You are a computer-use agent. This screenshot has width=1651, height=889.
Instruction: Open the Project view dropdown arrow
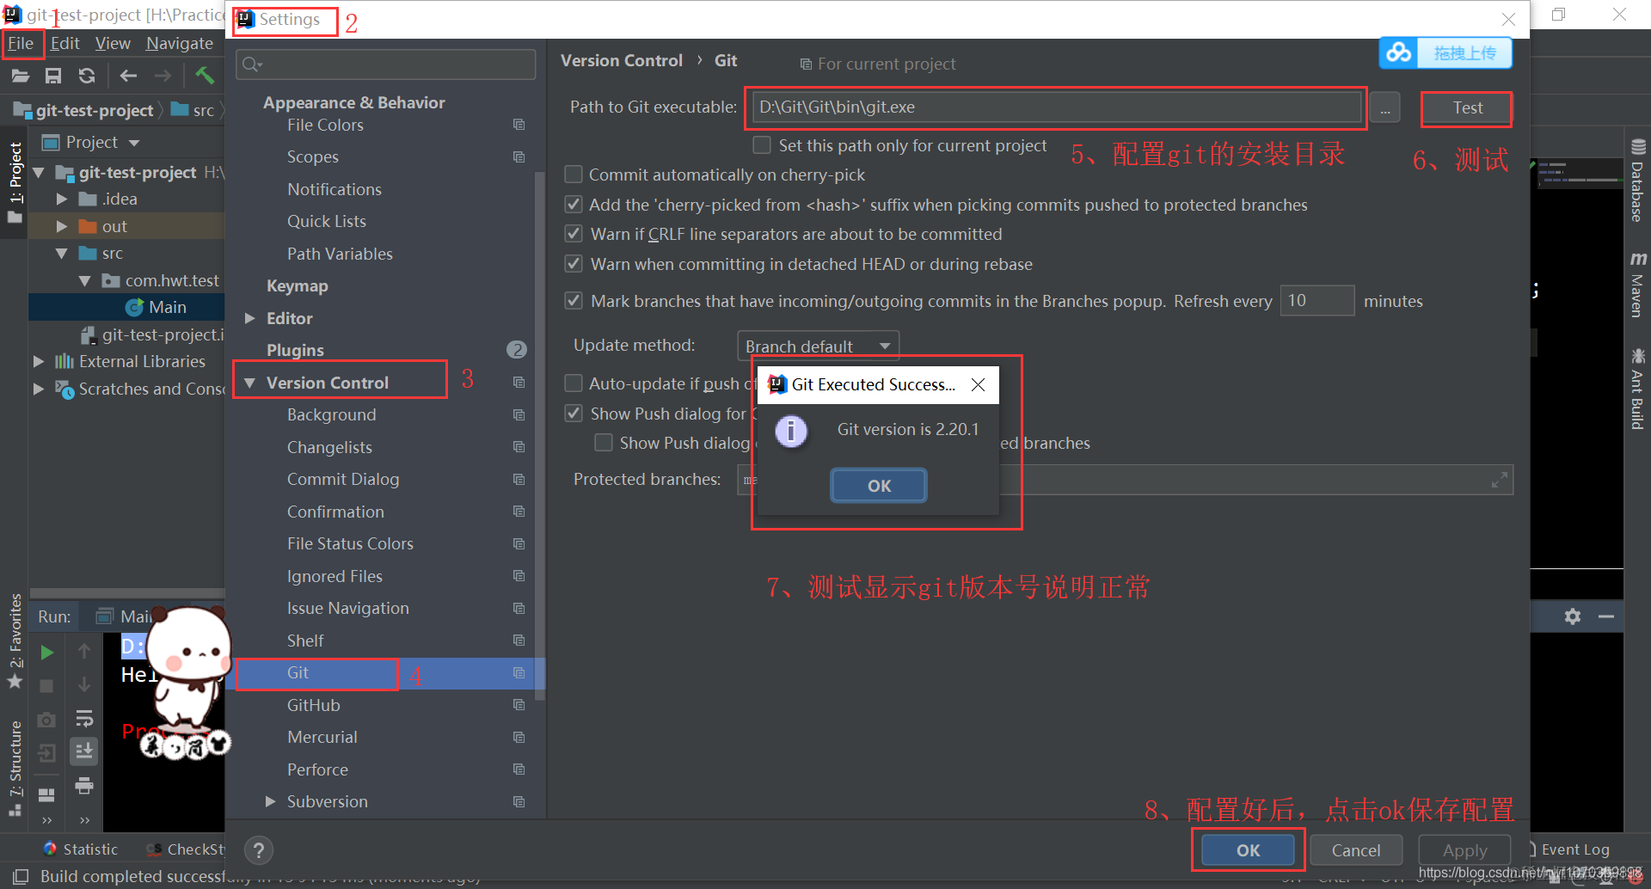point(134,143)
